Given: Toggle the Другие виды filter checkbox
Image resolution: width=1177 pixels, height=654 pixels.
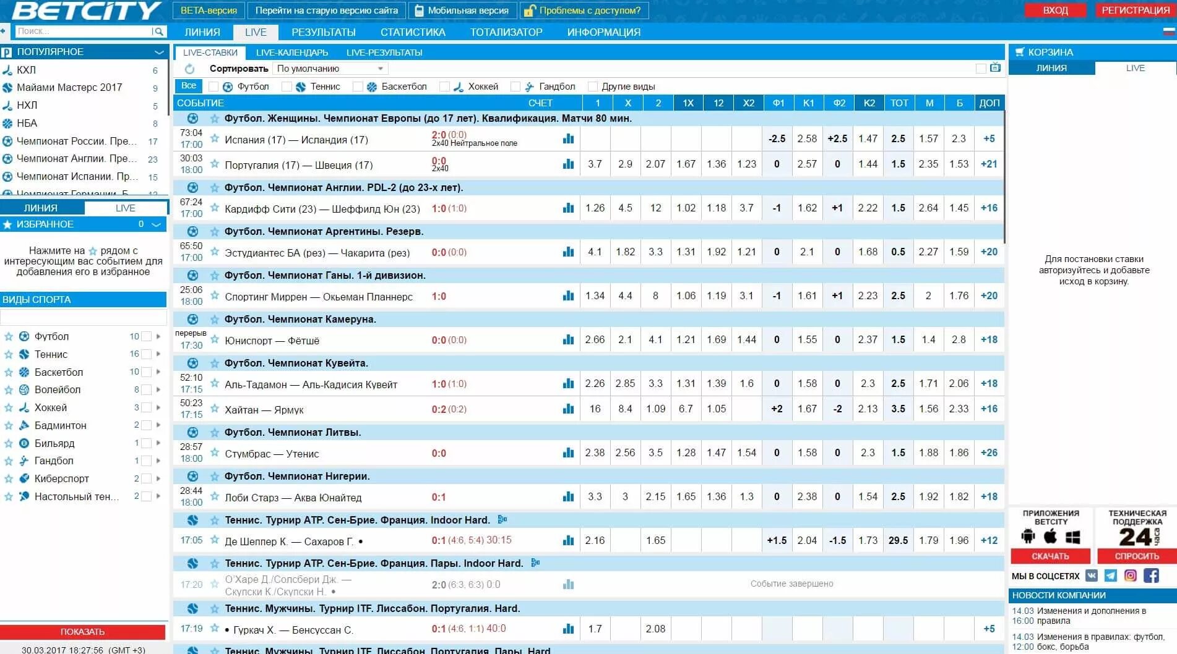Looking at the screenshot, I should pos(593,87).
